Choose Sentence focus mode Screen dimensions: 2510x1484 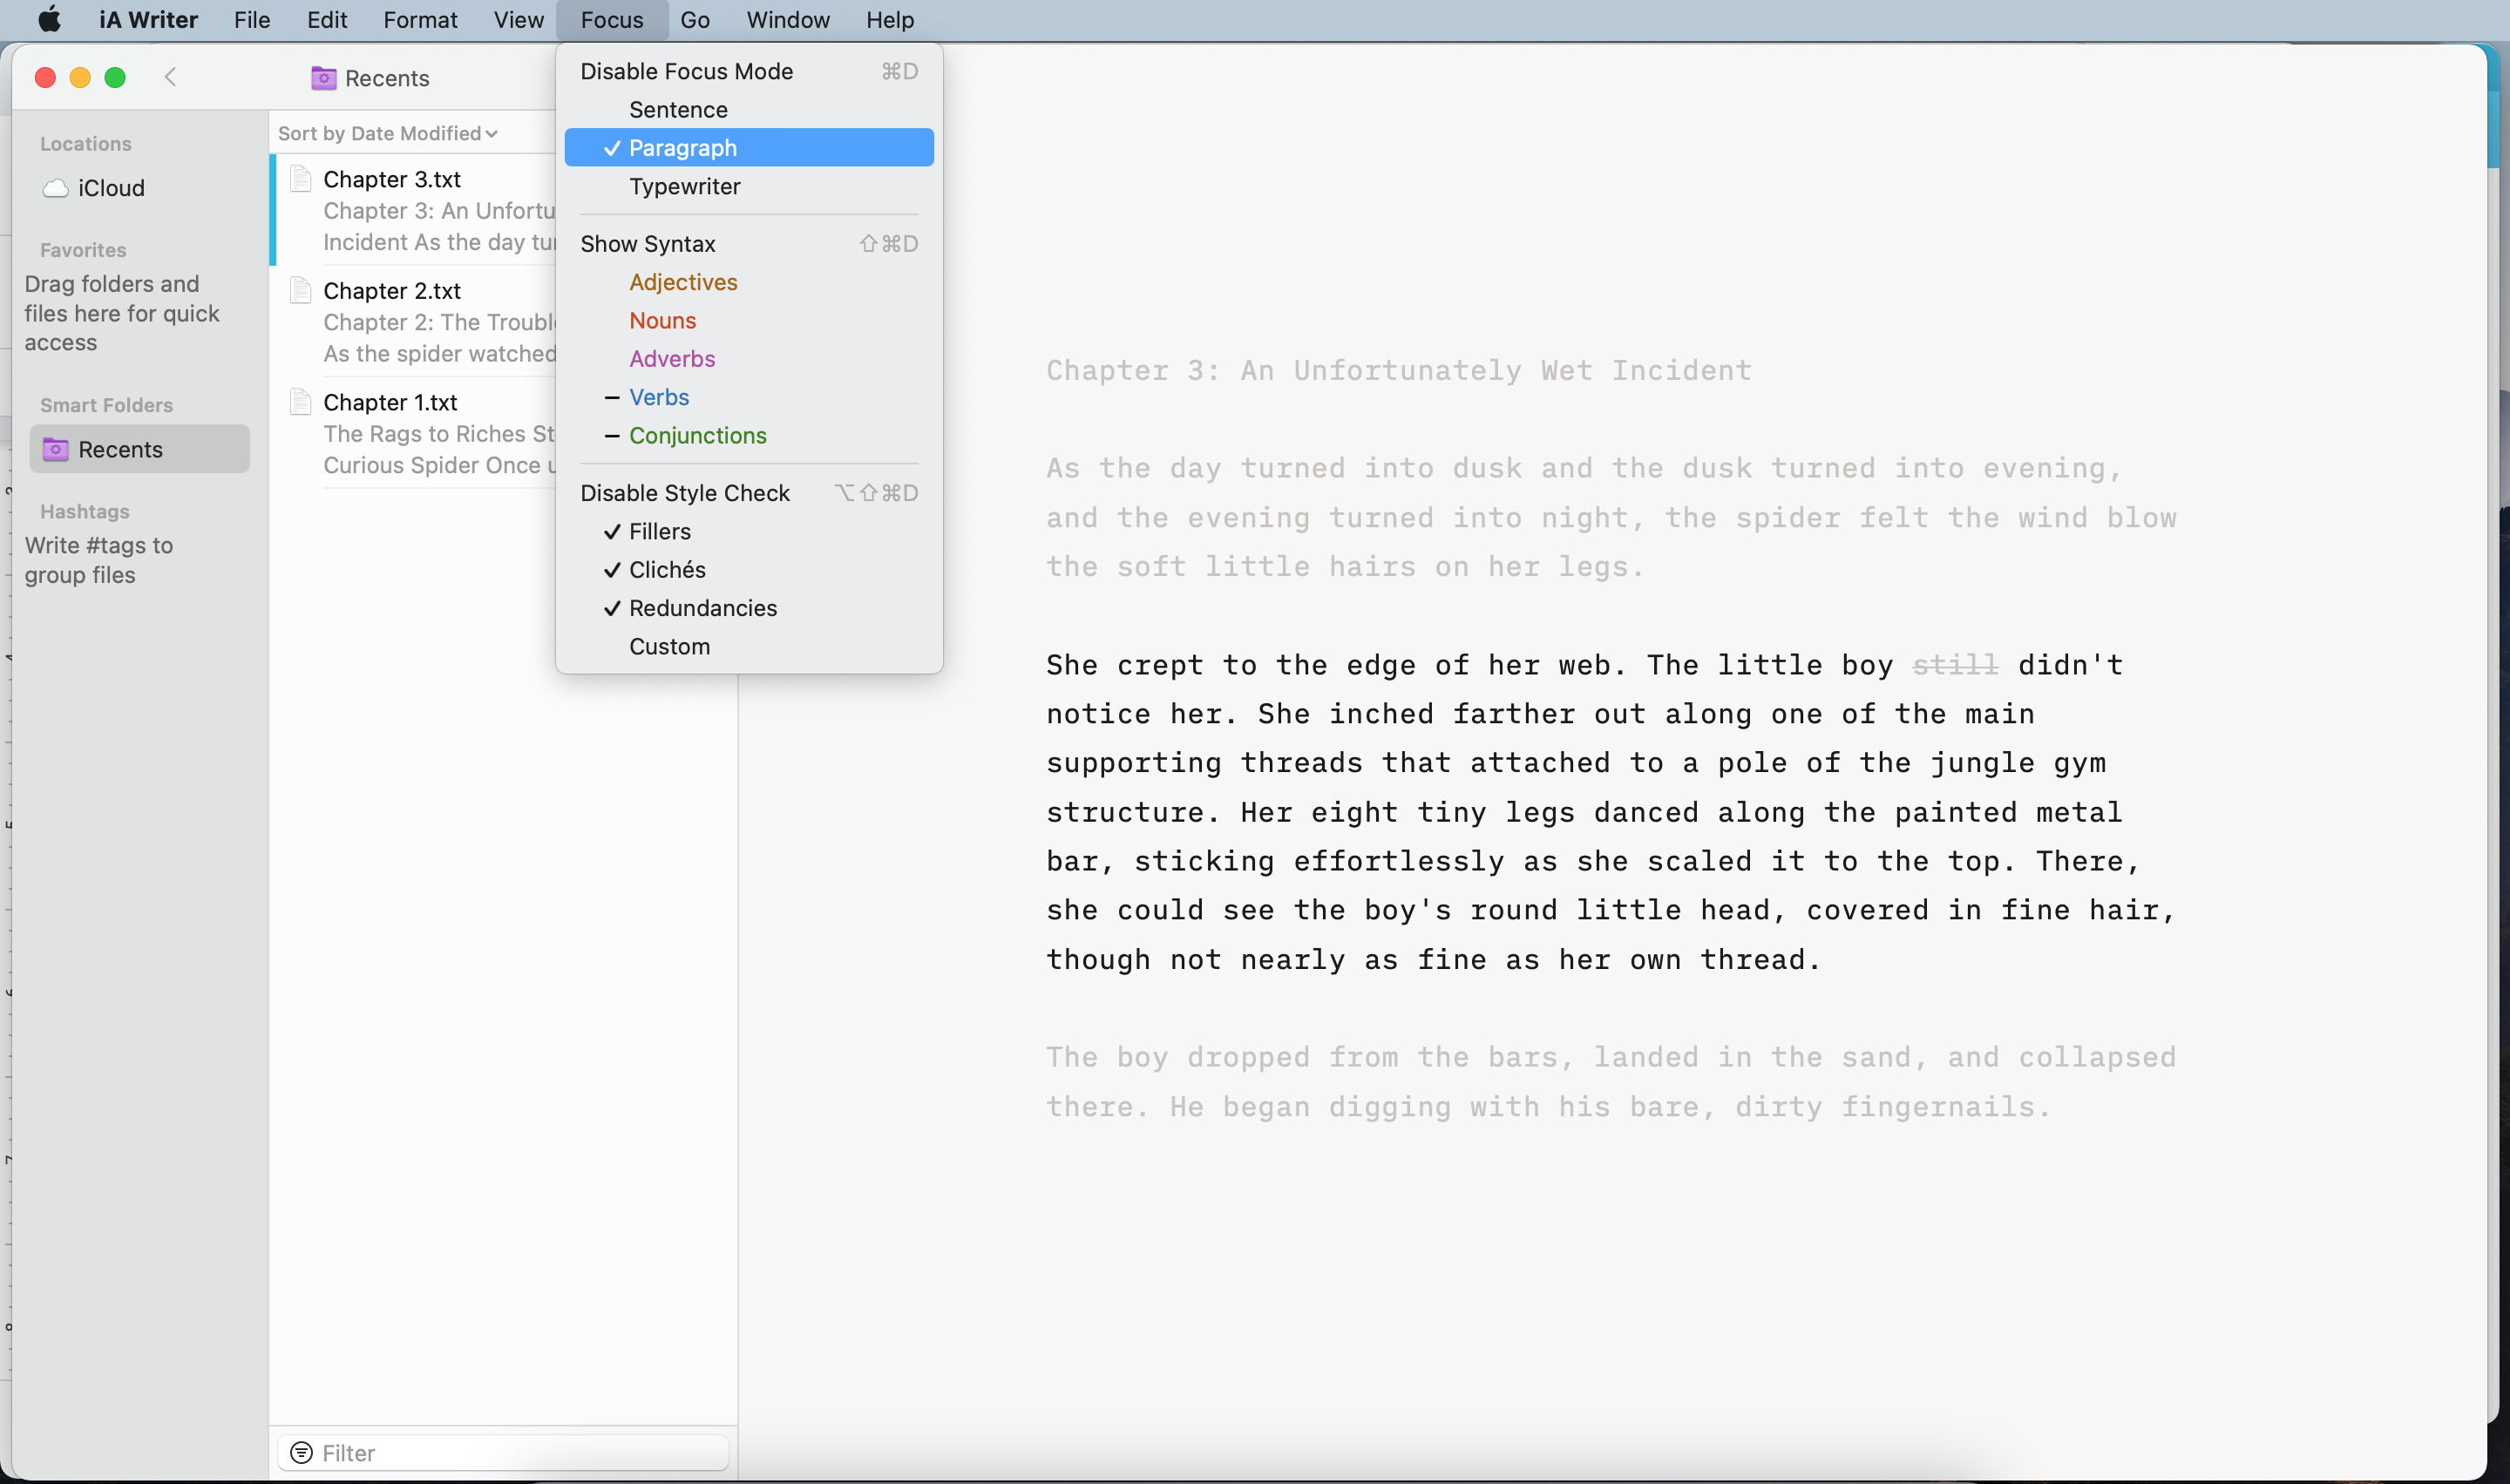(678, 110)
